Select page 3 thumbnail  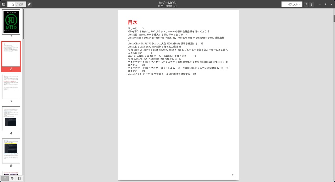pyautogui.click(x=11, y=86)
